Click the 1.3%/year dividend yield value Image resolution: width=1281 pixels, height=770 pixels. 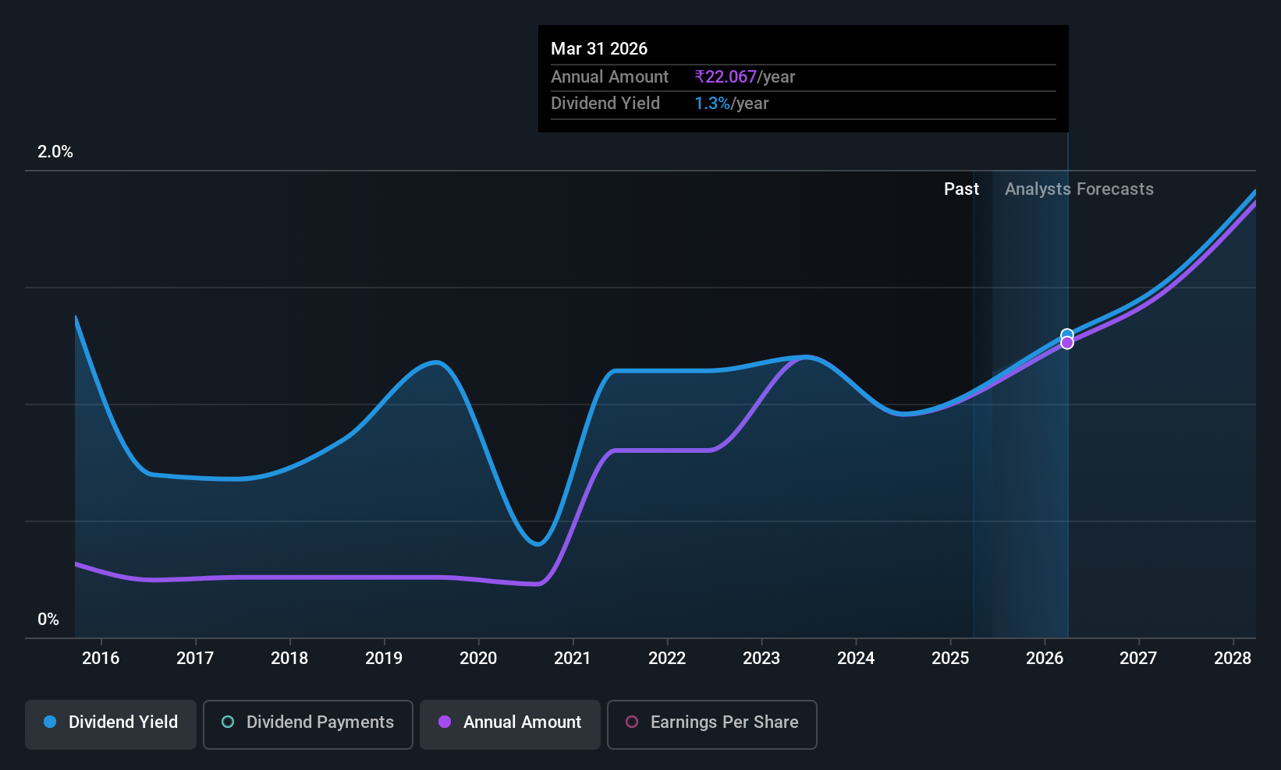click(732, 103)
